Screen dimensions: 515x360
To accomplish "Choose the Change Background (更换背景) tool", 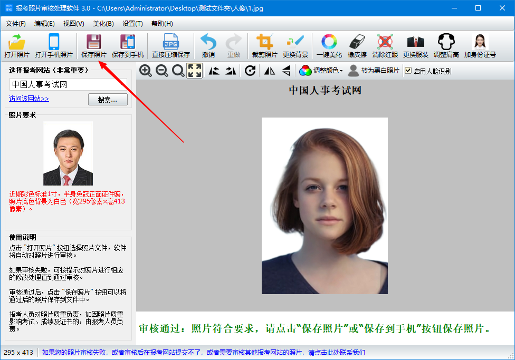I will (x=295, y=46).
